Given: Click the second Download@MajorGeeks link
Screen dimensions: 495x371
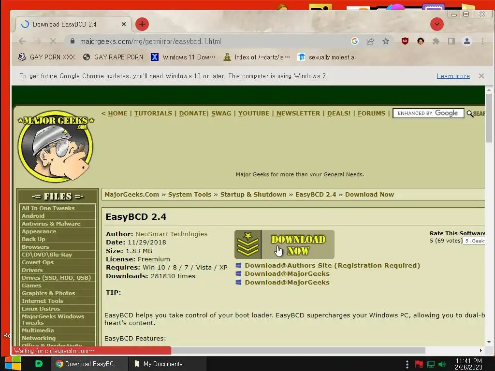Looking at the screenshot, I should pyautogui.click(x=287, y=282).
